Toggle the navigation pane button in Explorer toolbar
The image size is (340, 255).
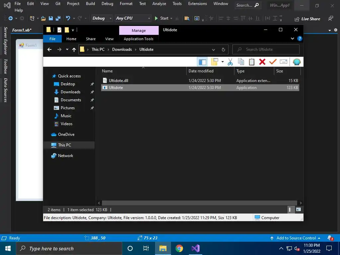point(202,62)
